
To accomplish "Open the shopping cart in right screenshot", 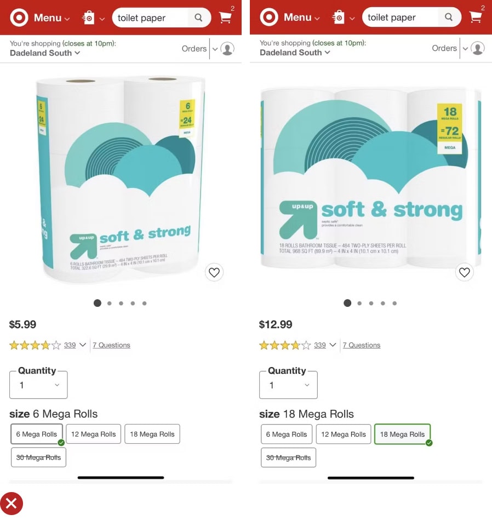I will [x=476, y=17].
